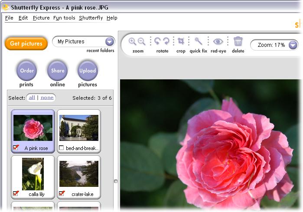
Task: Click the Upload pictures round button
Action: pyautogui.click(x=88, y=71)
